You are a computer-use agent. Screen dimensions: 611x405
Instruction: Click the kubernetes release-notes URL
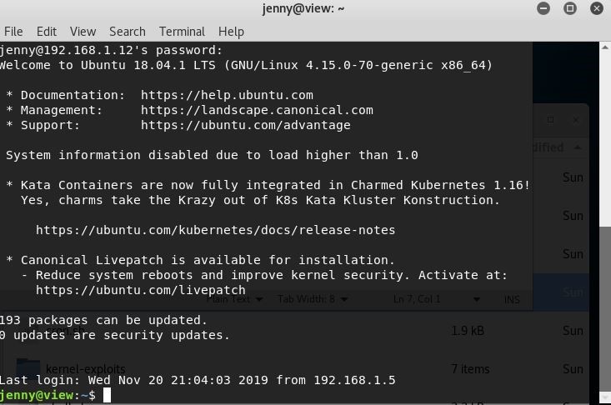tap(216, 230)
